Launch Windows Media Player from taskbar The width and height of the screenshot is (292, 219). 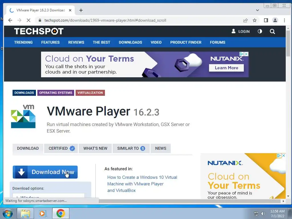[x=43, y=213]
